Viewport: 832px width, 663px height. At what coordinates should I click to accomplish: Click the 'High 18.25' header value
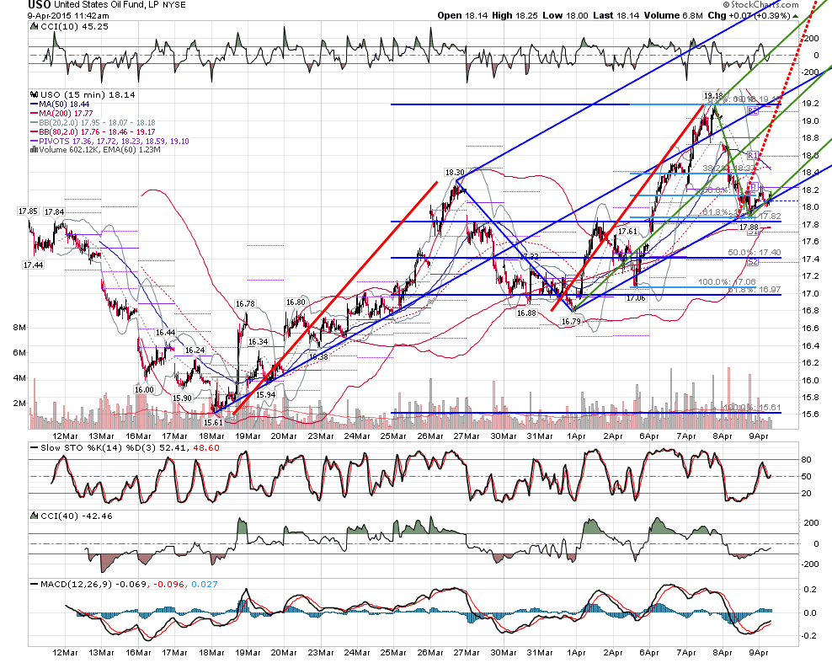click(x=515, y=15)
